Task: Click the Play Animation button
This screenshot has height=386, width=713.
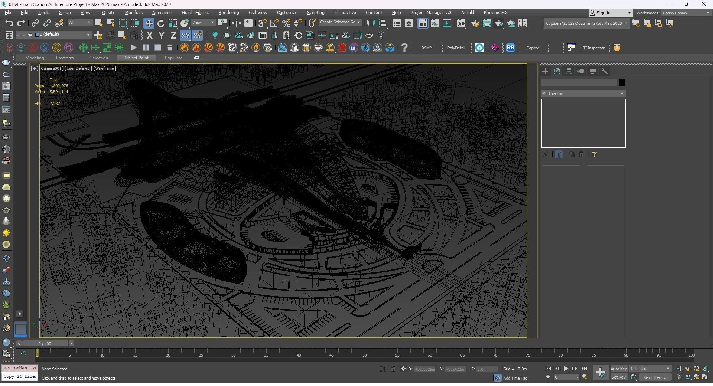Action: click(x=566, y=369)
